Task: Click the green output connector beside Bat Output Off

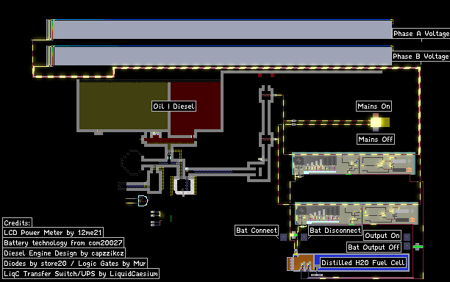Action: point(418,247)
